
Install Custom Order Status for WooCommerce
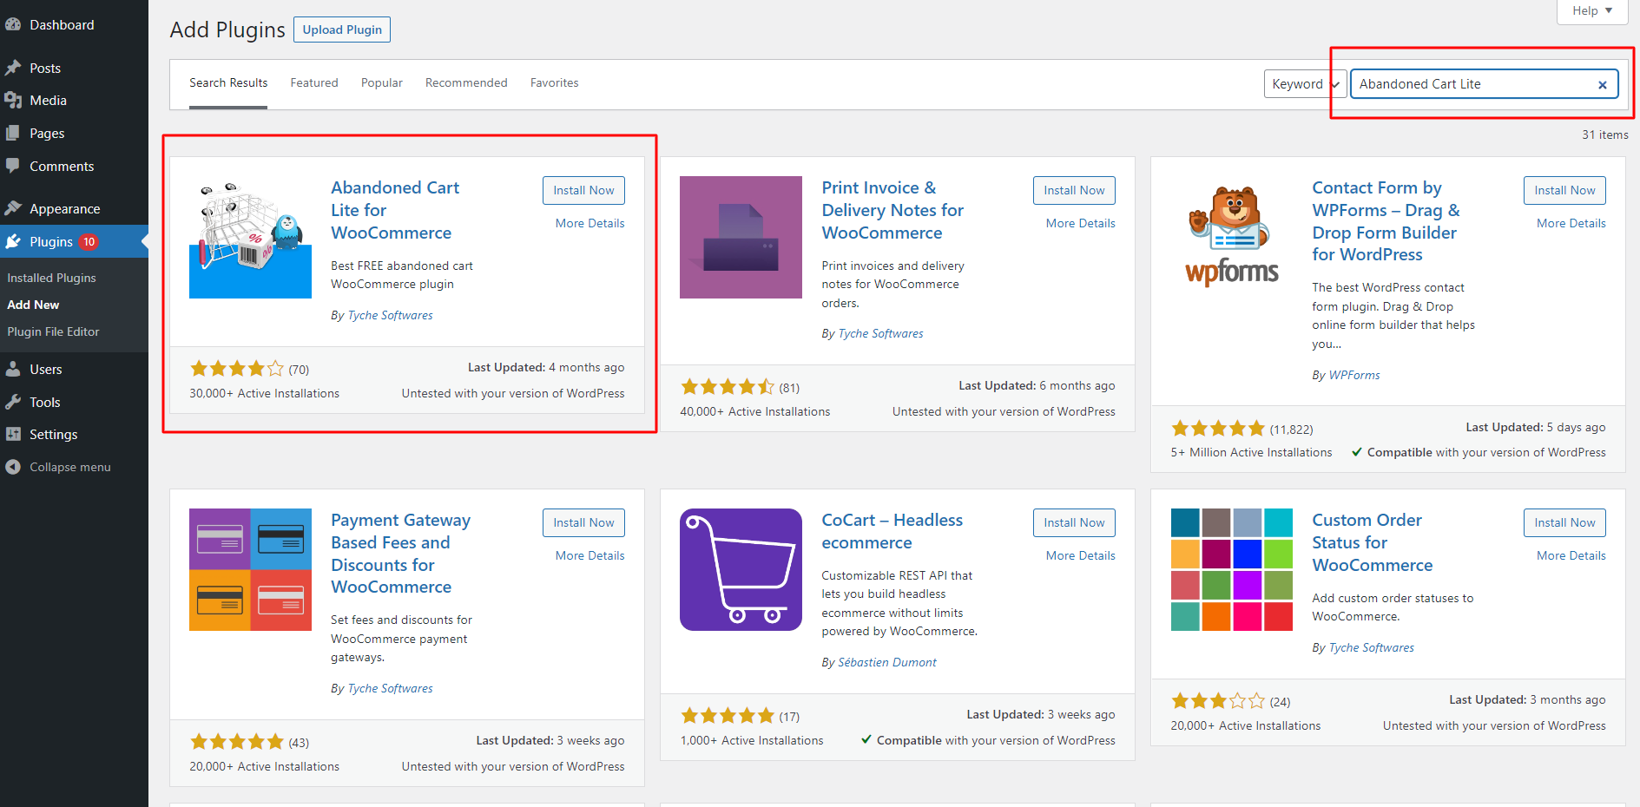click(x=1564, y=523)
